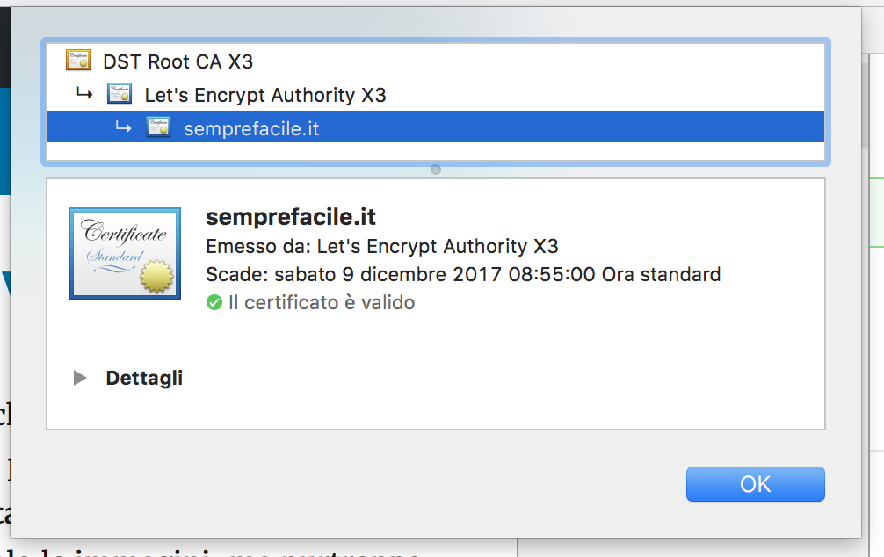Select Let's Encrypt Authority X3 in the chain

[x=436, y=94]
